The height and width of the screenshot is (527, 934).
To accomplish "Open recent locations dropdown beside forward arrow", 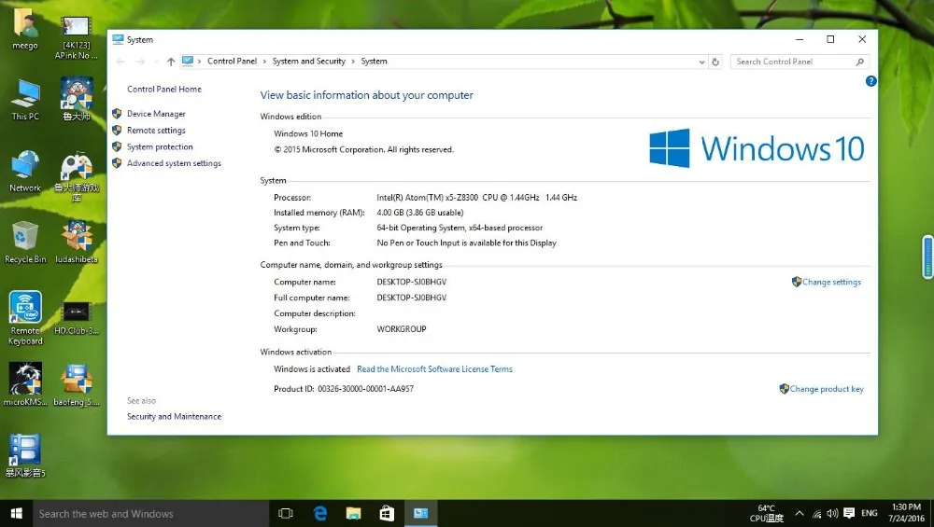I will 156,62.
